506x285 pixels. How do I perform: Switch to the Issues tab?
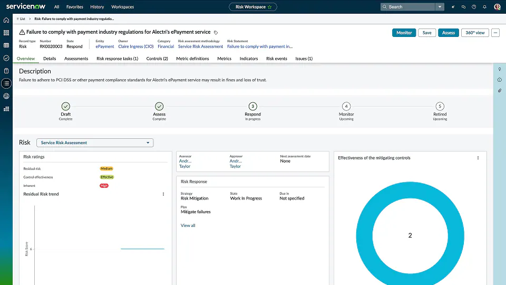click(304, 59)
